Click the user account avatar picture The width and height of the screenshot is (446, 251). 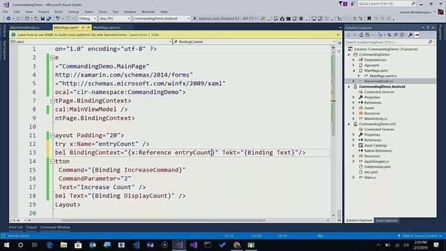[x=440, y=12]
